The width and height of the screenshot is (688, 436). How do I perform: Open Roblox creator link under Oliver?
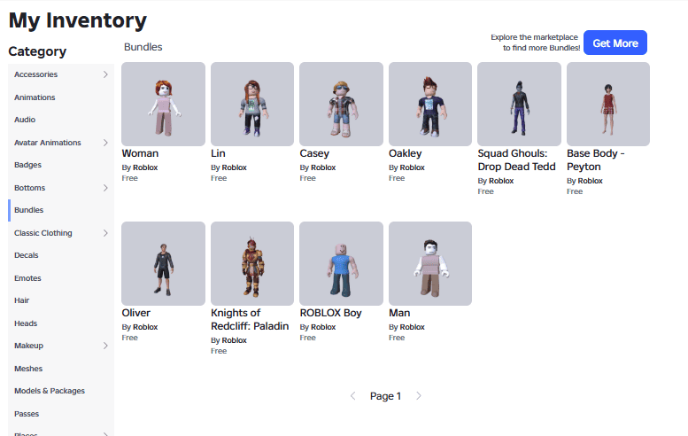click(145, 327)
